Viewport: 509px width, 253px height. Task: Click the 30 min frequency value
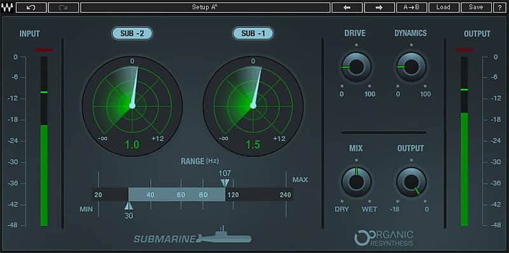click(129, 216)
